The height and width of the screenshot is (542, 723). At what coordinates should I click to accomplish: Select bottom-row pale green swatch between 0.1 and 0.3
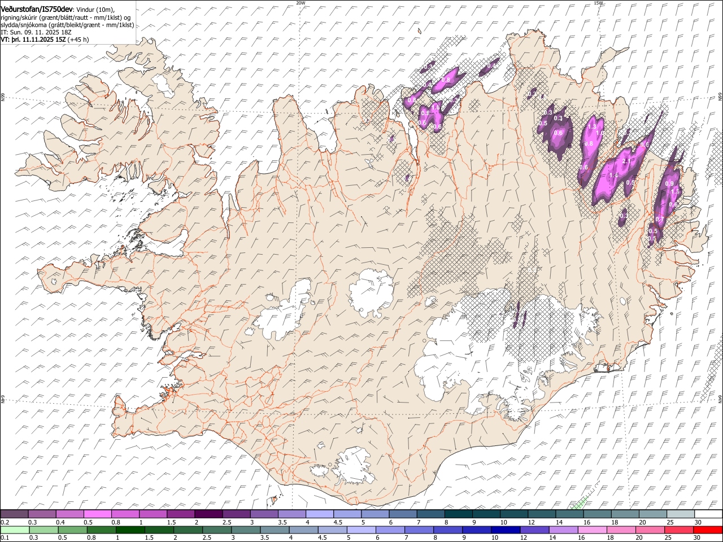[15, 530]
